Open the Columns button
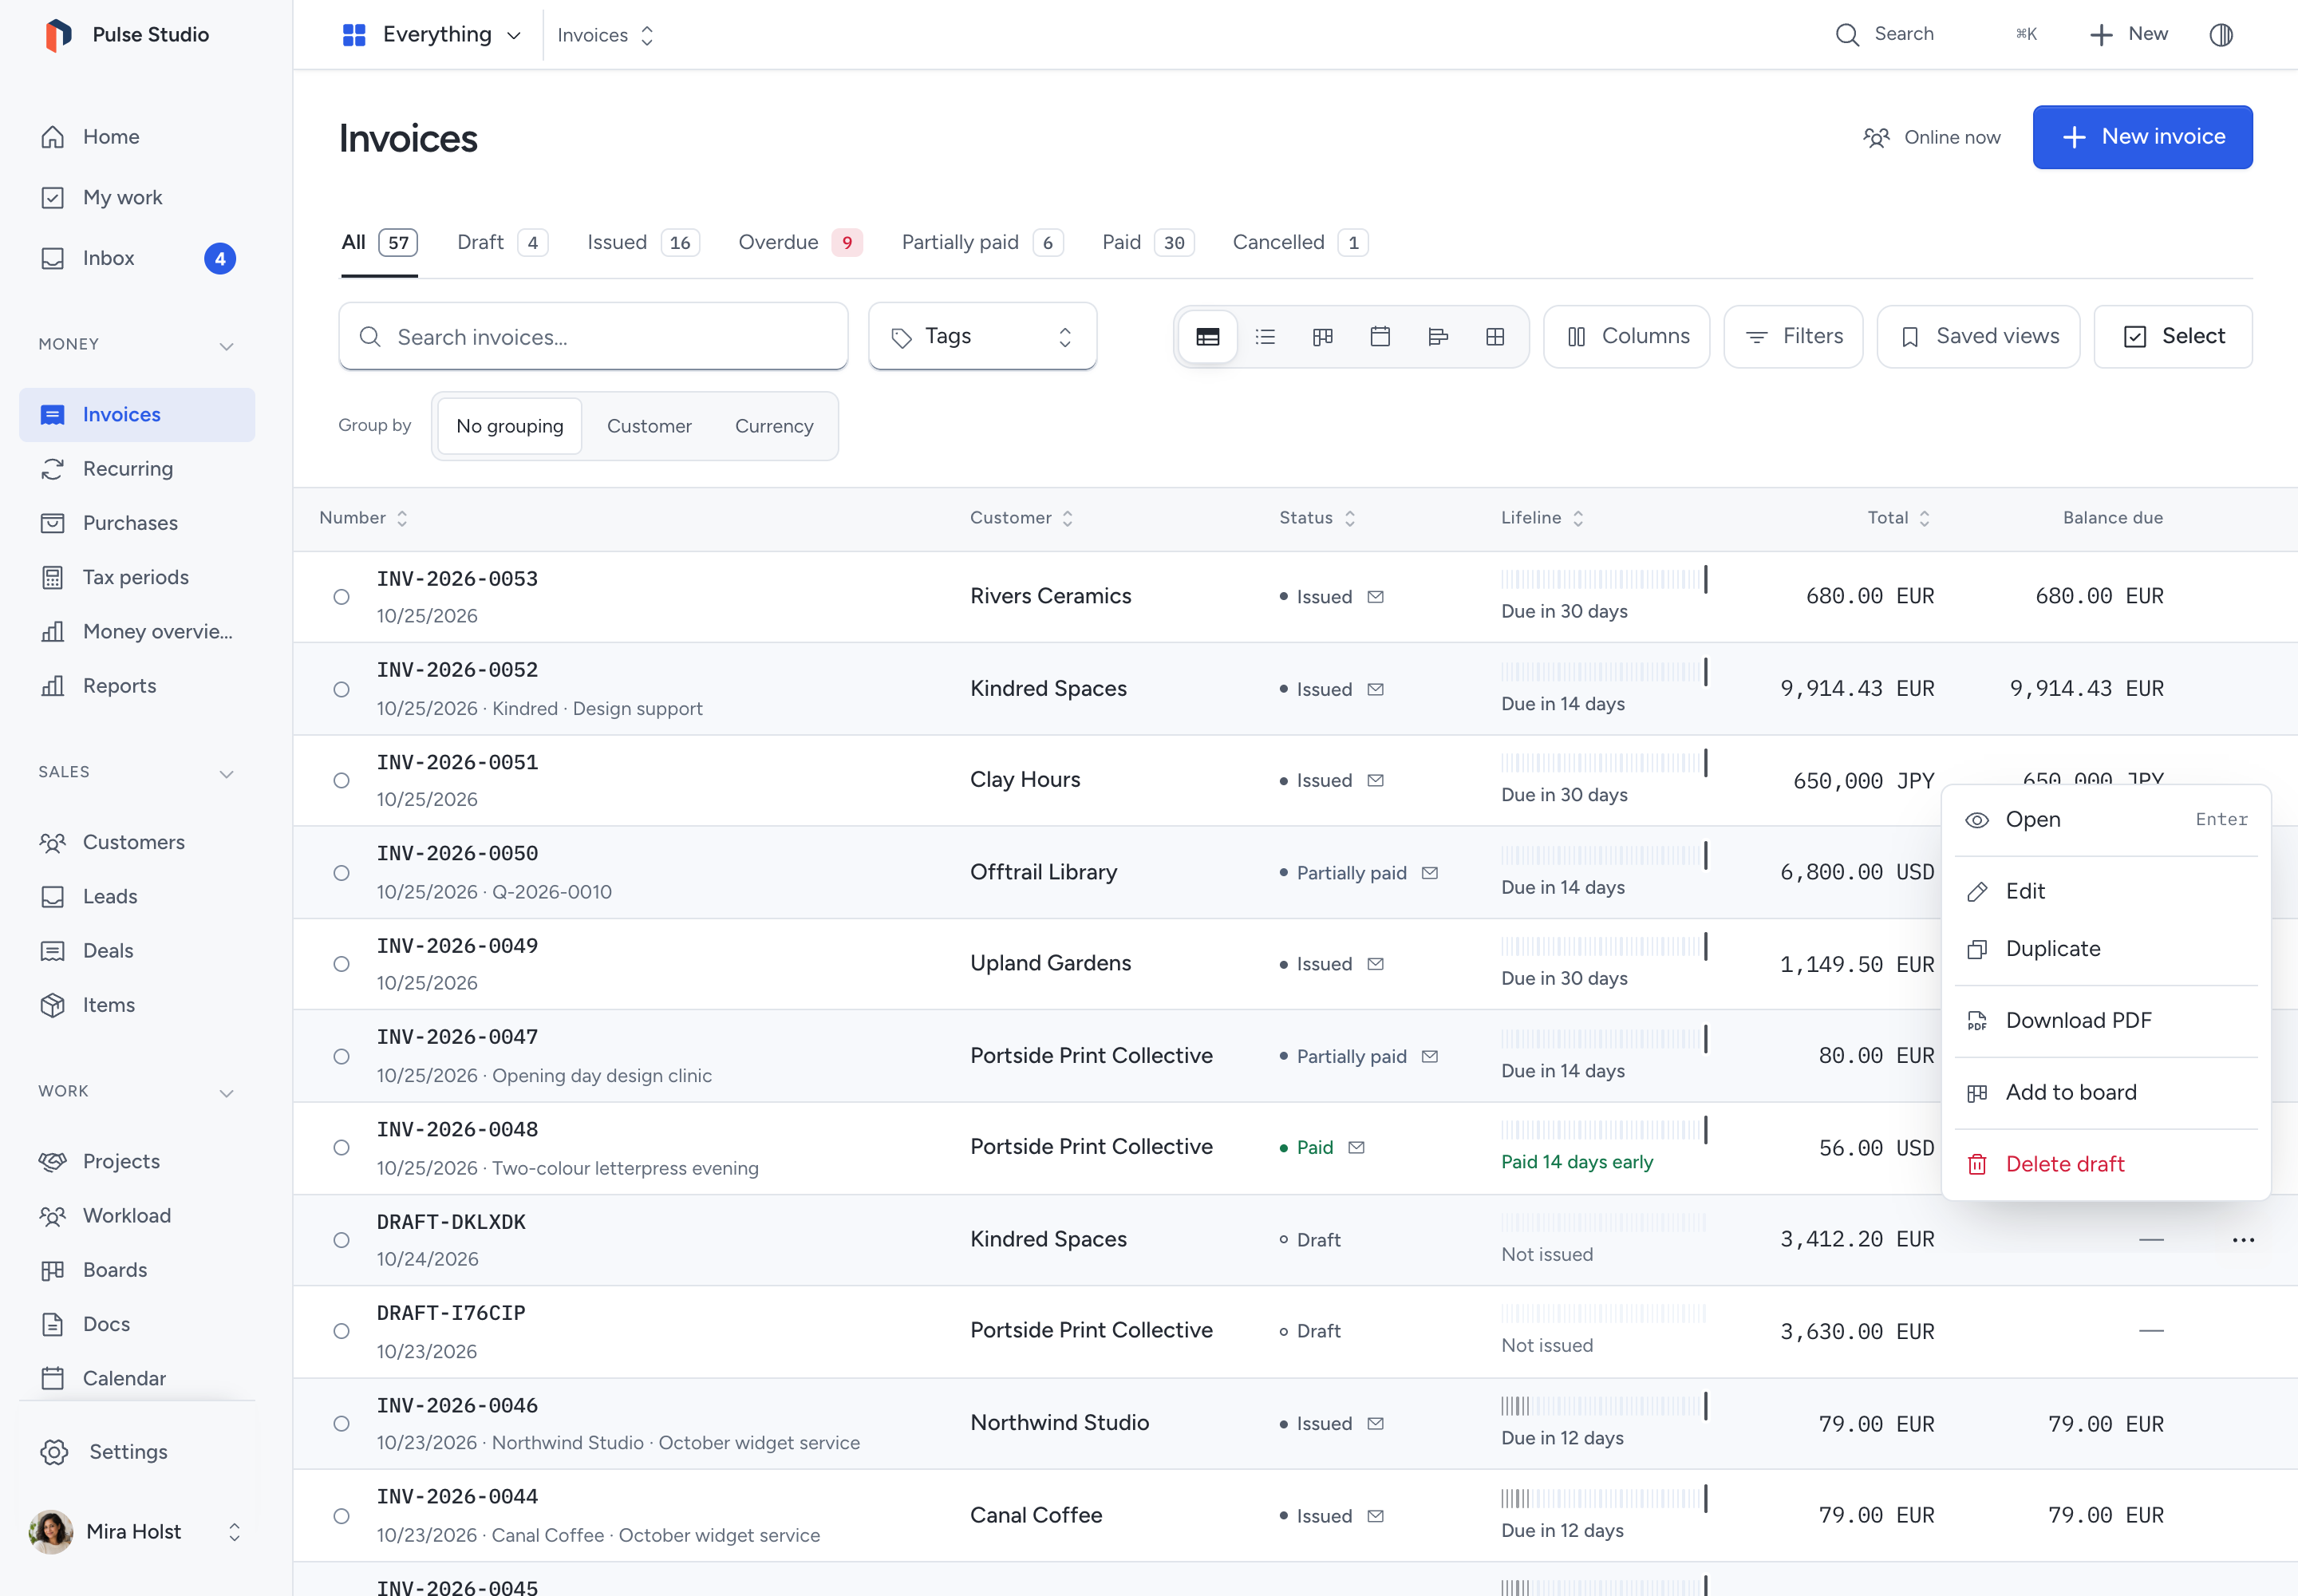 pyautogui.click(x=1626, y=337)
